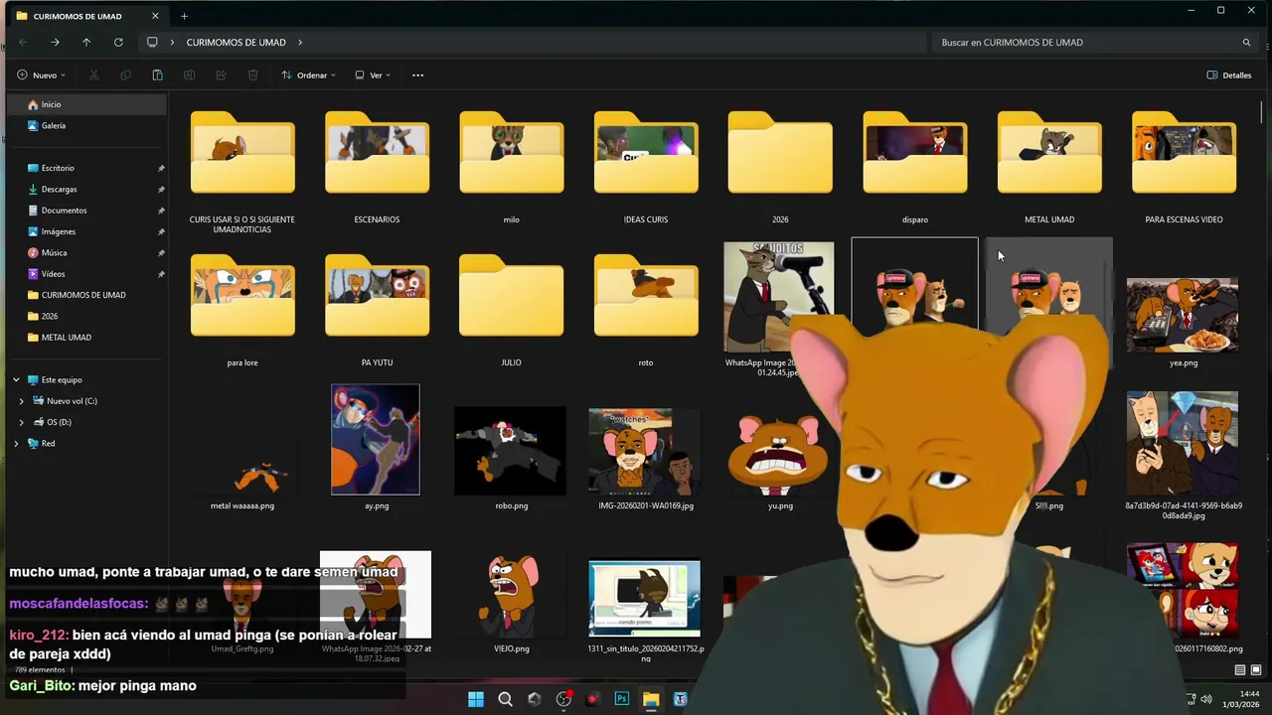This screenshot has width=1272, height=715.
Task: Click the Rename icon in toolbar
Action: [189, 75]
